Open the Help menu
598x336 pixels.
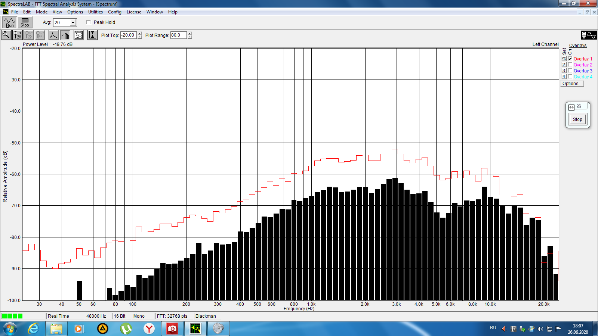pyautogui.click(x=173, y=12)
